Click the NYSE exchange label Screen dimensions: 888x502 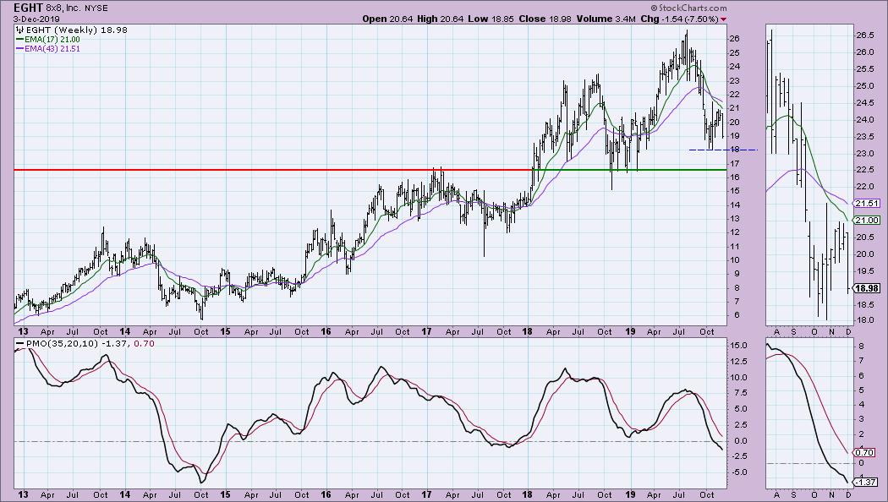[96, 8]
